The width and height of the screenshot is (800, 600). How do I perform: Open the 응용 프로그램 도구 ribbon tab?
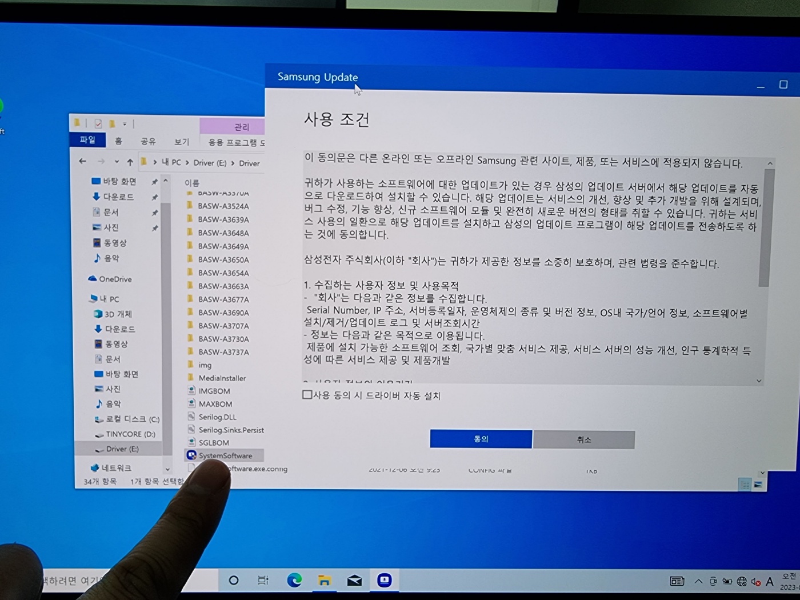(x=236, y=142)
